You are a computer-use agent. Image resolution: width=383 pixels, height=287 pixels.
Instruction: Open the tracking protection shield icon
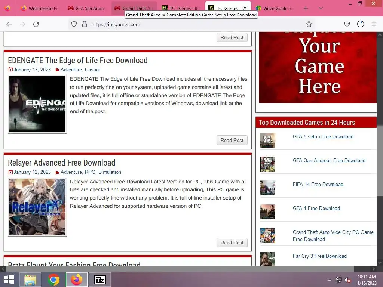tap(74, 24)
